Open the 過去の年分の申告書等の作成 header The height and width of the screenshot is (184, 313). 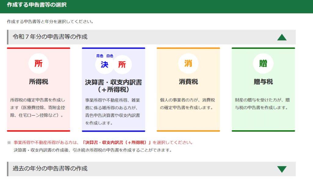click(50, 169)
